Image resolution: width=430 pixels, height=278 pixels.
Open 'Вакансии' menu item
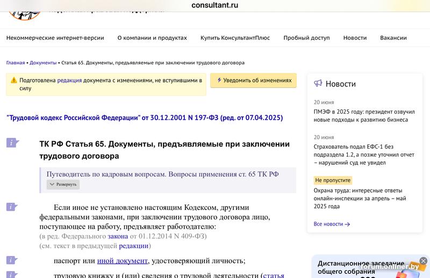[x=393, y=38]
